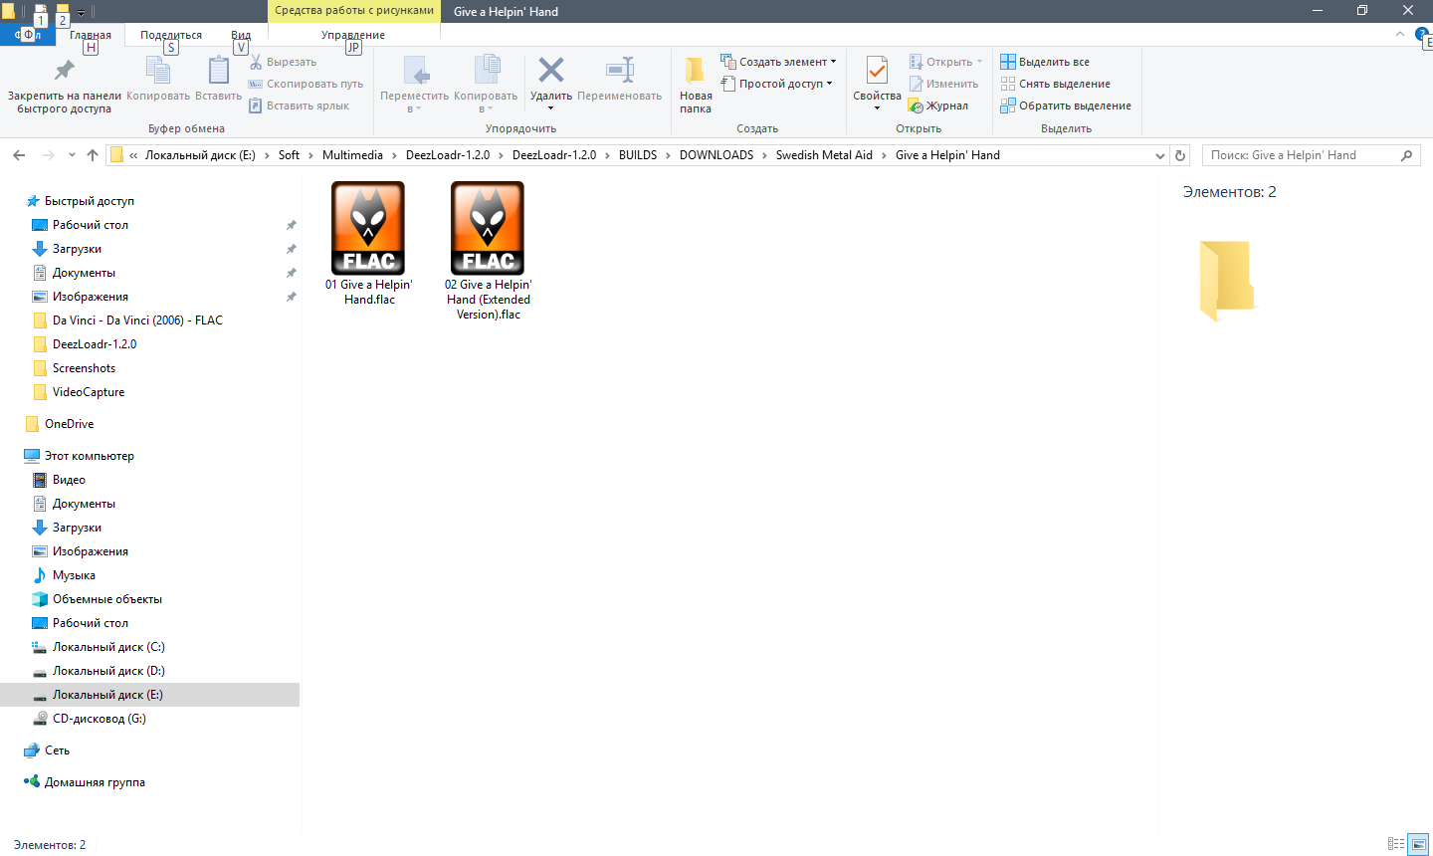The width and height of the screenshot is (1433, 856).
Task: Select Домашняя группа in navigation pane
Action: coord(95,782)
